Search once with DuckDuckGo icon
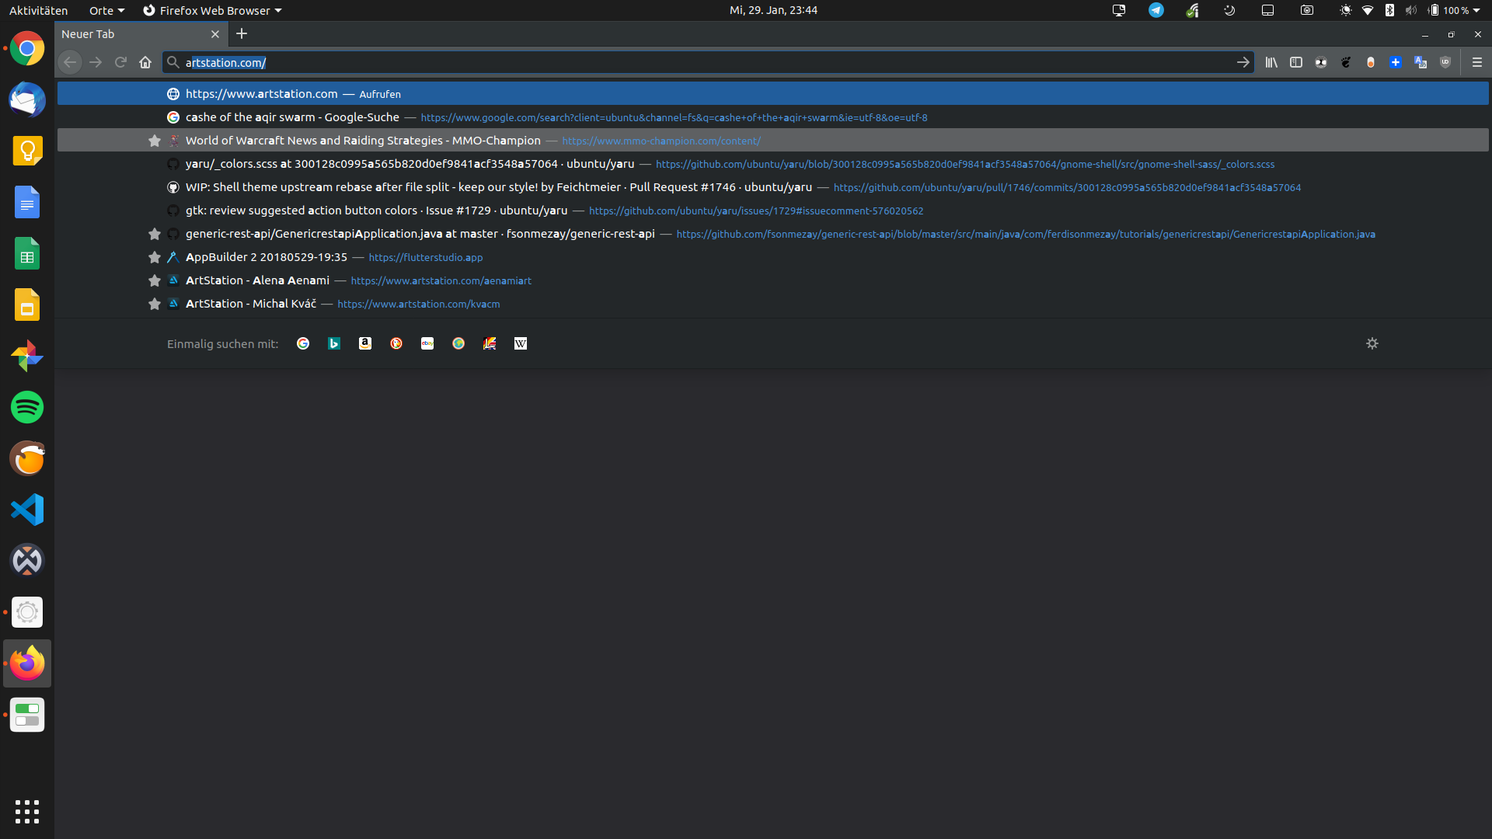 (396, 343)
